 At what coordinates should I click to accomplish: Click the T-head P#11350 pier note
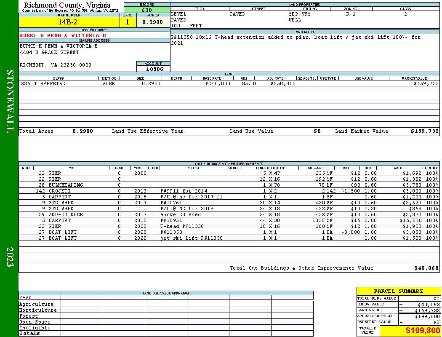click(182, 227)
